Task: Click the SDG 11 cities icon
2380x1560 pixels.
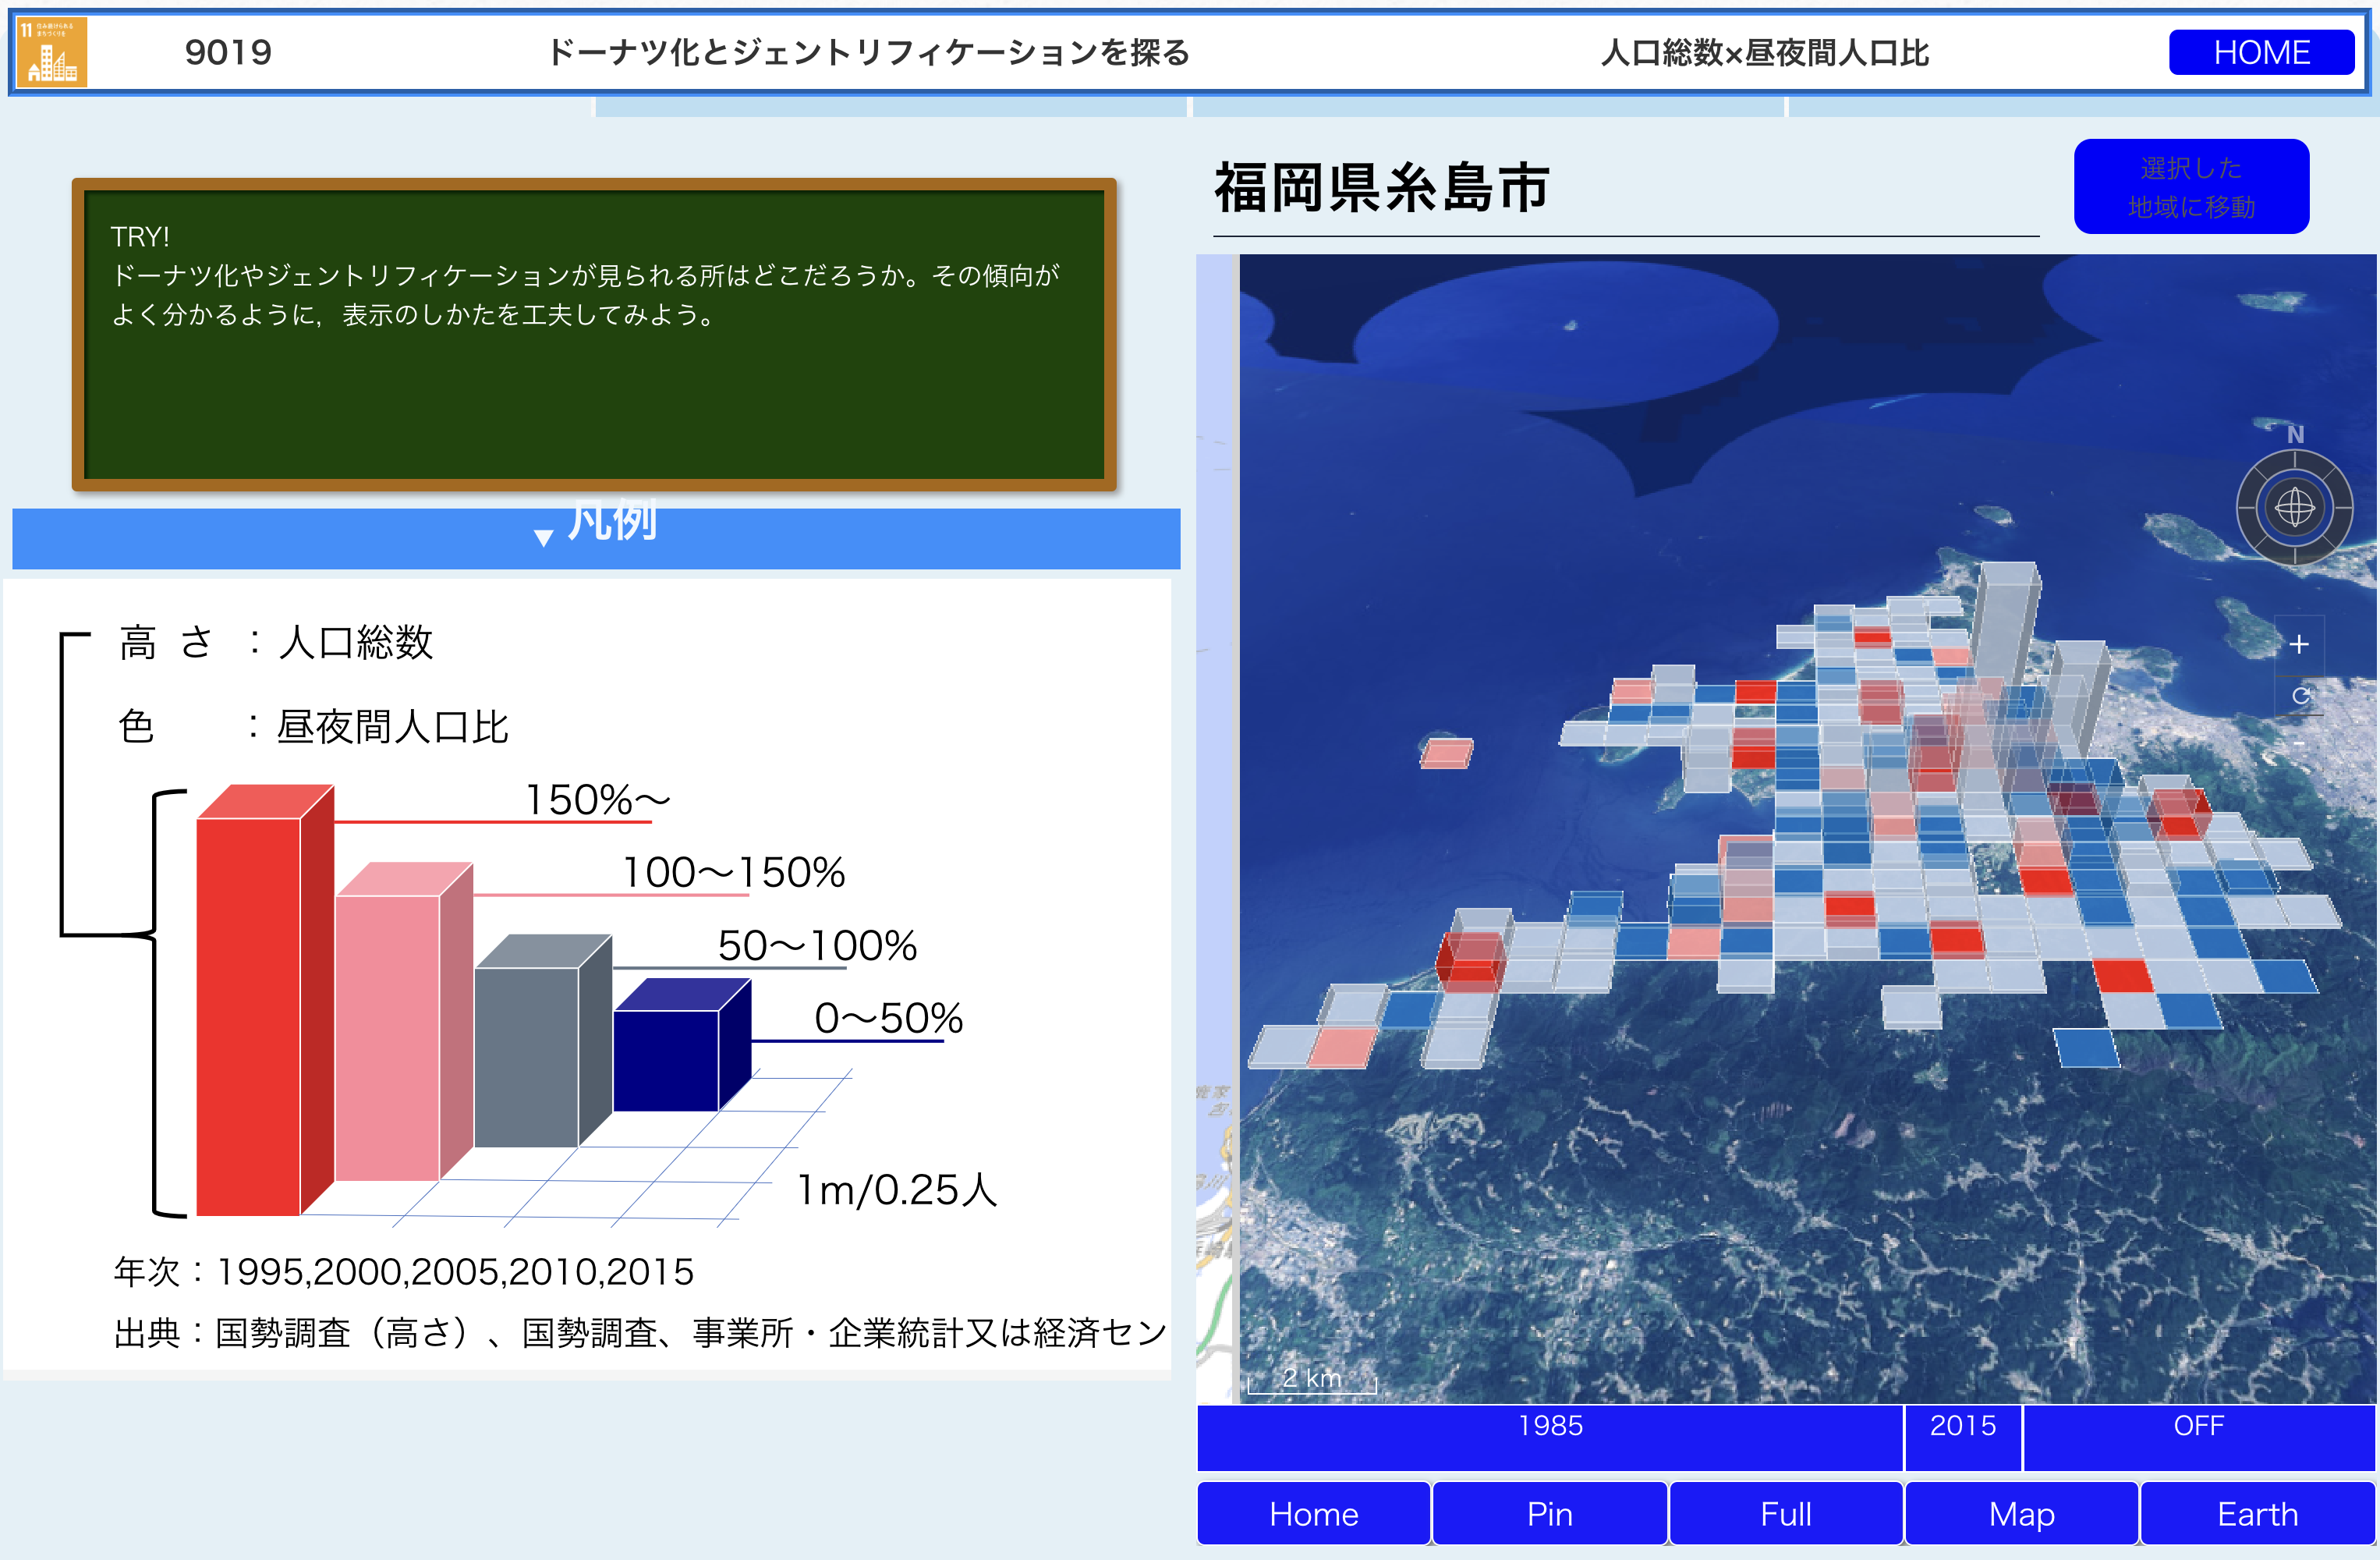Action: (52, 52)
